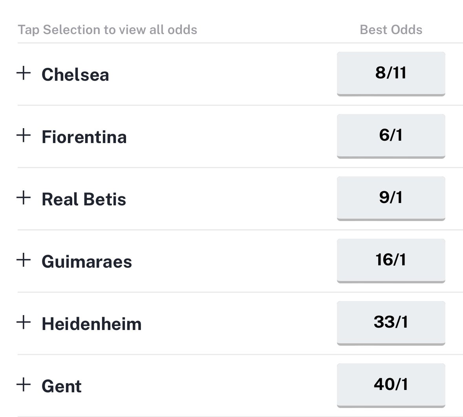Expand the Chelsea selection plus icon

[x=24, y=73]
